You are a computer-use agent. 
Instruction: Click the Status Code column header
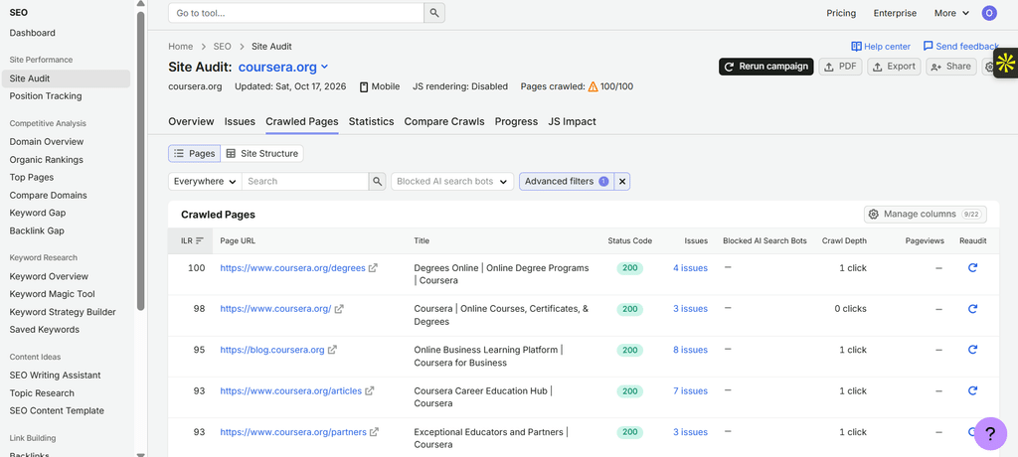pyautogui.click(x=629, y=240)
